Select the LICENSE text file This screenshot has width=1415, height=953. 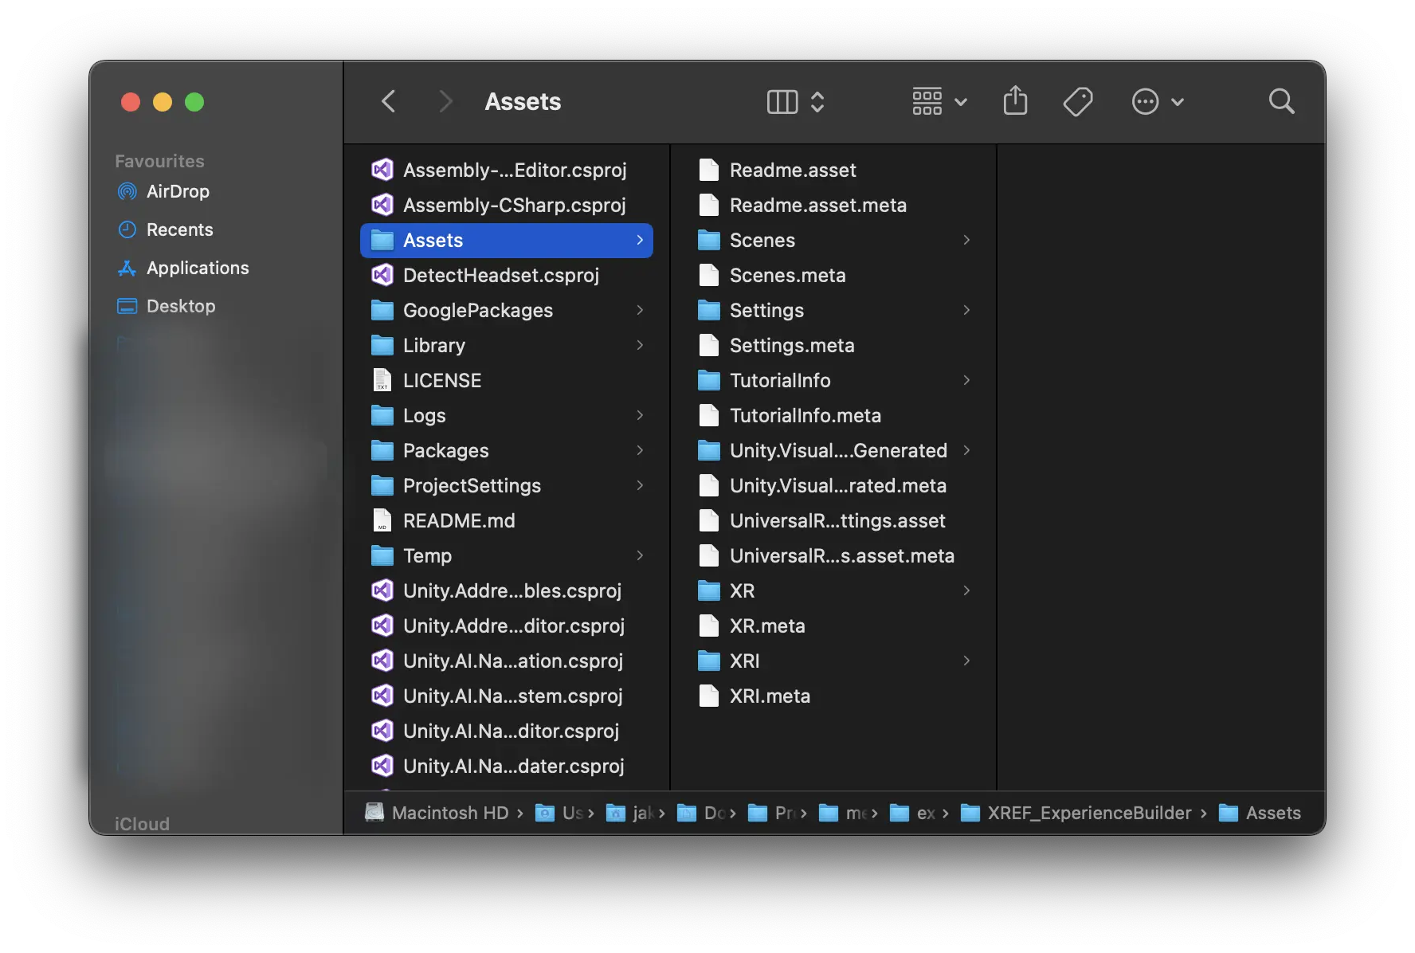pos(441,380)
